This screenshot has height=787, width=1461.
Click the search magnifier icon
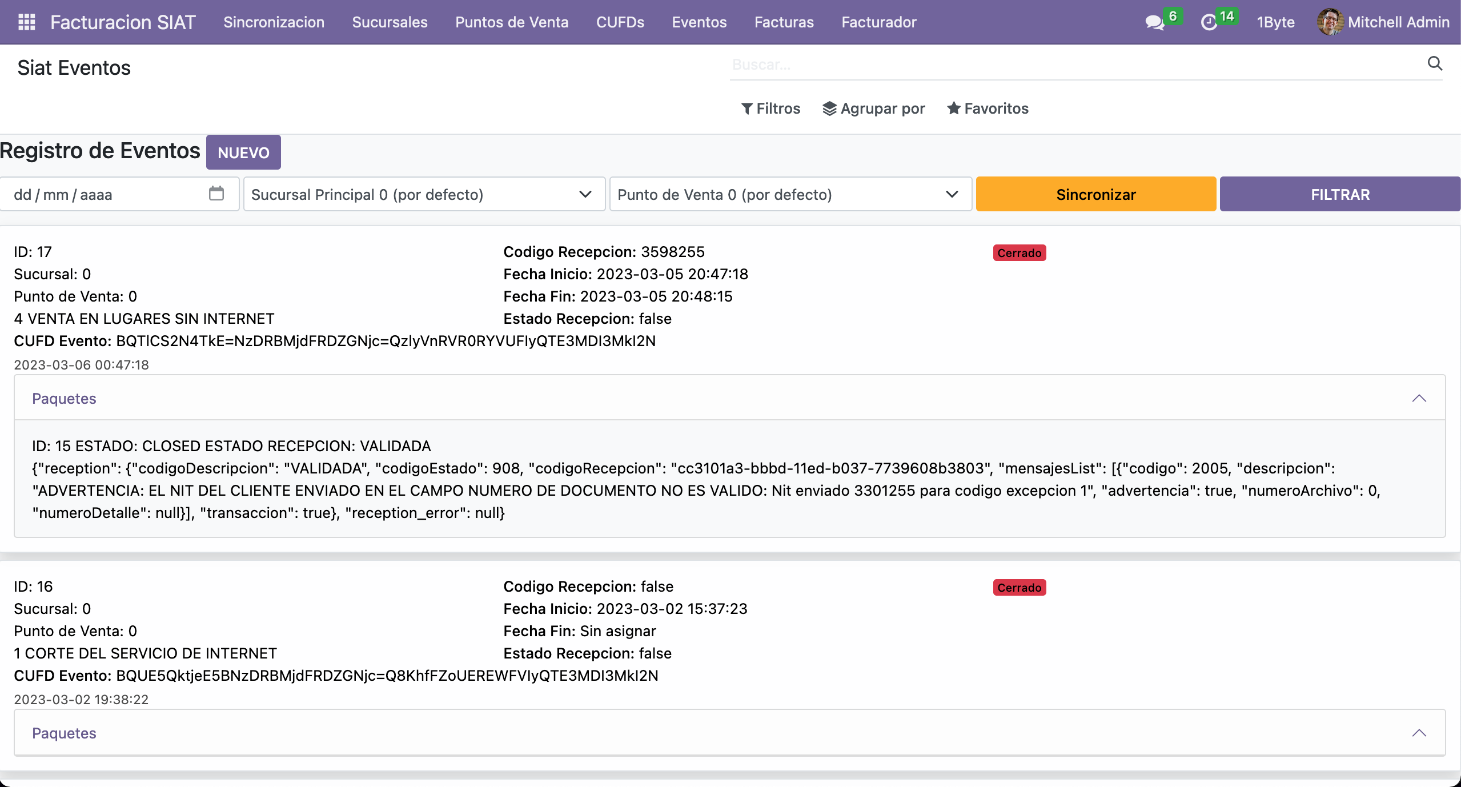pyautogui.click(x=1435, y=63)
